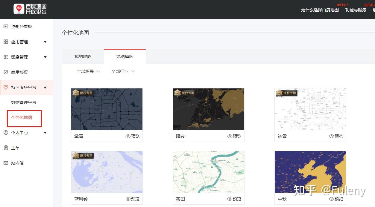Switch to the 我的地图 tab

tap(83, 56)
